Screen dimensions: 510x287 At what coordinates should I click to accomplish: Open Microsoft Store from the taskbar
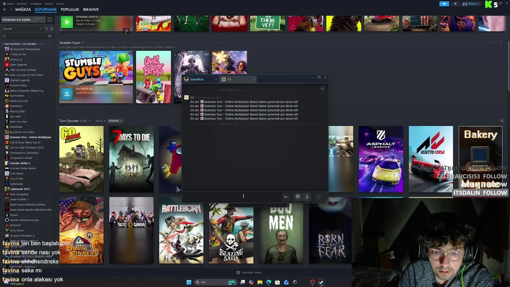coord(277,282)
